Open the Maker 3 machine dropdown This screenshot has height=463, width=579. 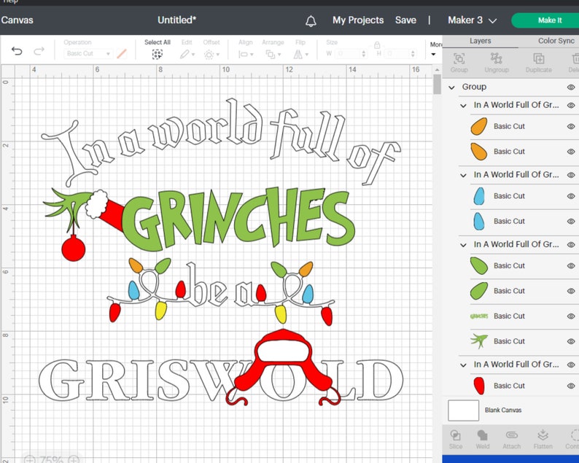tap(472, 20)
